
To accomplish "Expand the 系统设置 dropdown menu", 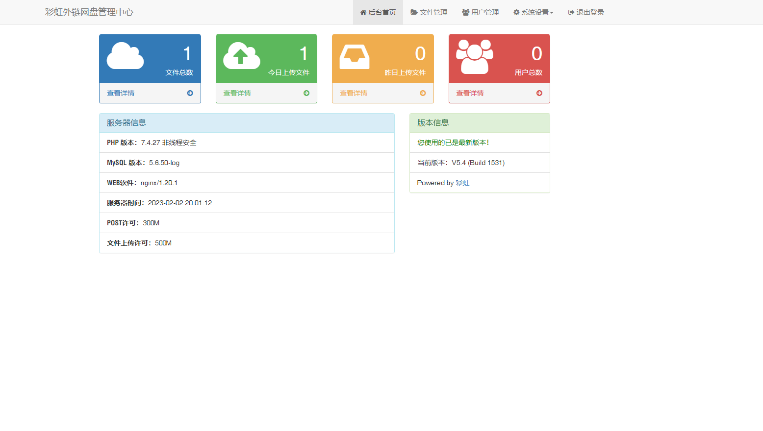I will [x=533, y=12].
